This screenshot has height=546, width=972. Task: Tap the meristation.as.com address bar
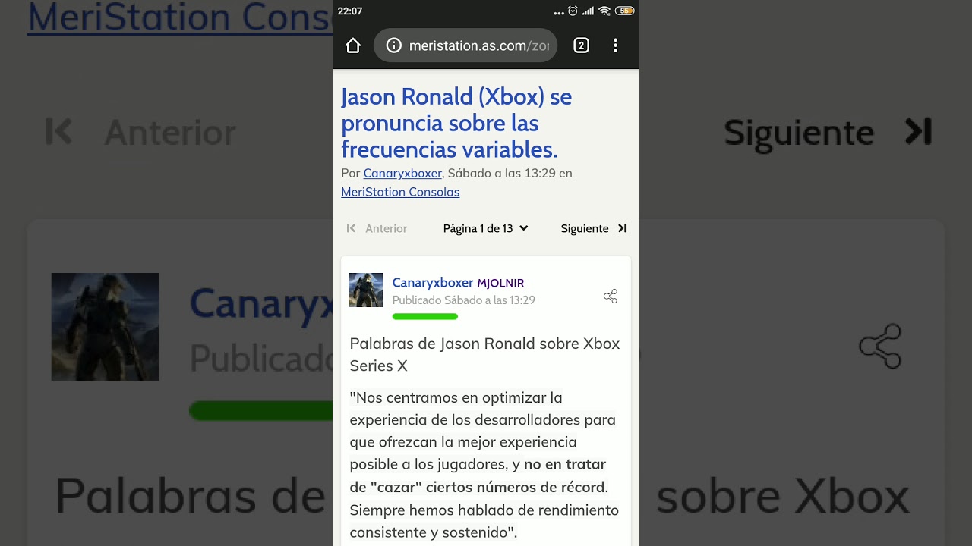[x=465, y=45]
